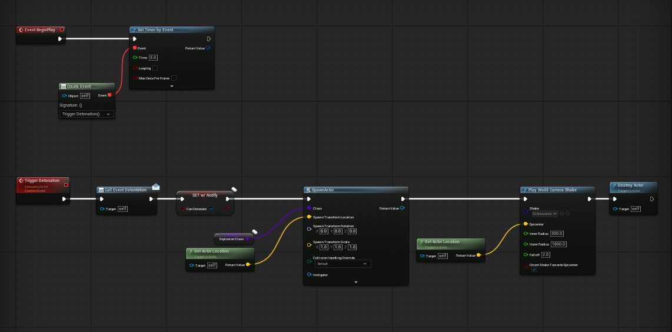Click Explosion Class purple output pin
672x332 pixels.
coord(247,239)
